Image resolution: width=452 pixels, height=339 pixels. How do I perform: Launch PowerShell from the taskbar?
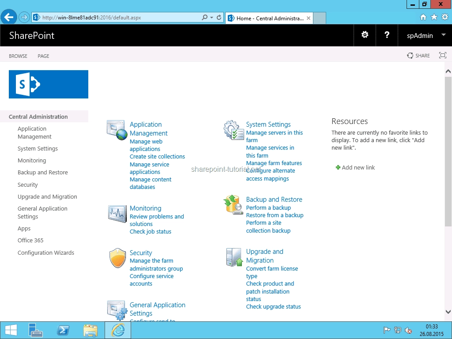[63, 330]
